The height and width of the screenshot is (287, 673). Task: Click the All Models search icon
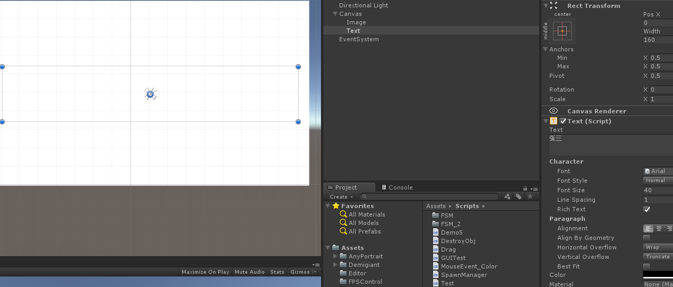click(343, 223)
